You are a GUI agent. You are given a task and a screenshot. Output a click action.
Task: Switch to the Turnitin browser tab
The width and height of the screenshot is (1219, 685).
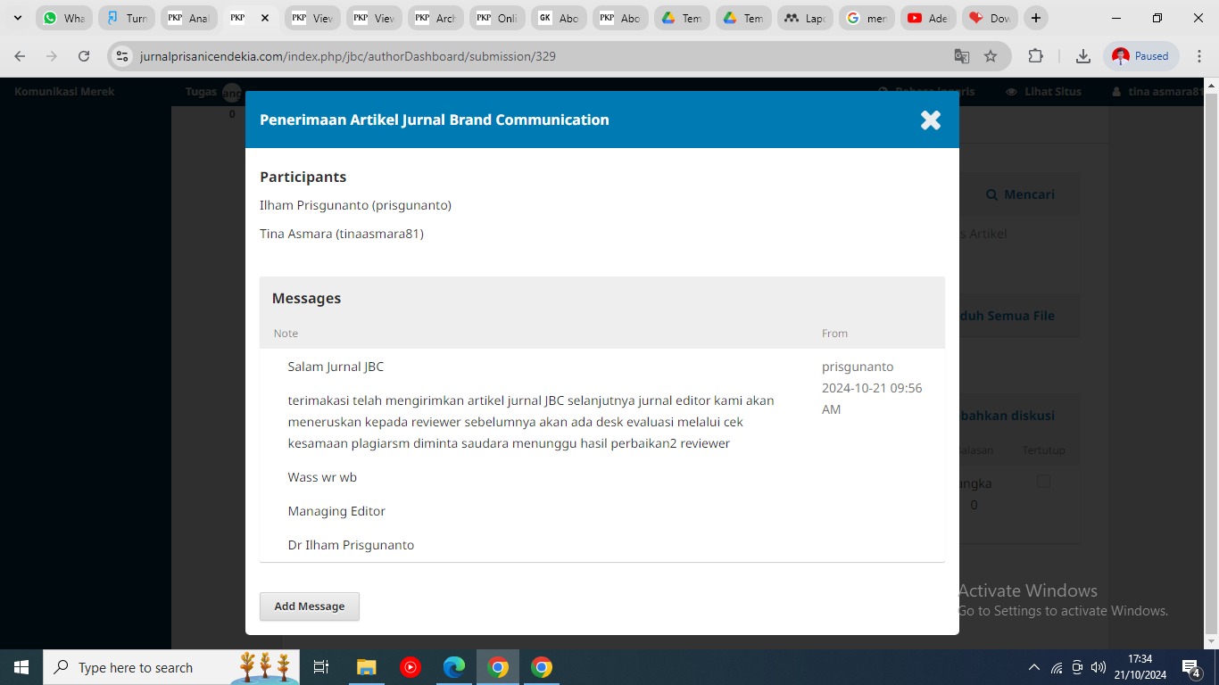[127, 18]
